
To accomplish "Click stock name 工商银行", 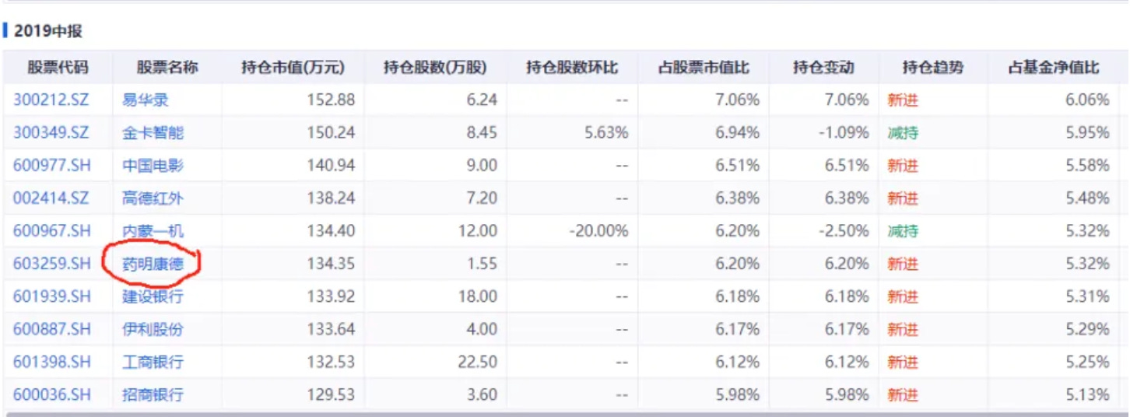I will (153, 362).
